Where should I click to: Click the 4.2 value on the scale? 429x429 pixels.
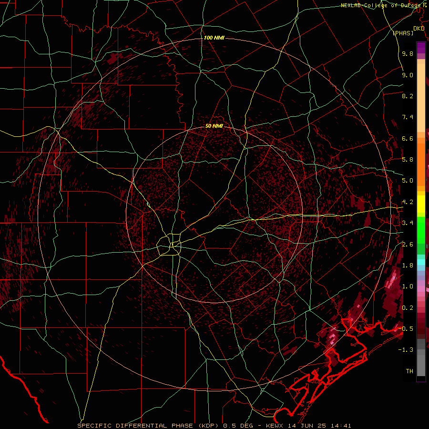coord(408,202)
